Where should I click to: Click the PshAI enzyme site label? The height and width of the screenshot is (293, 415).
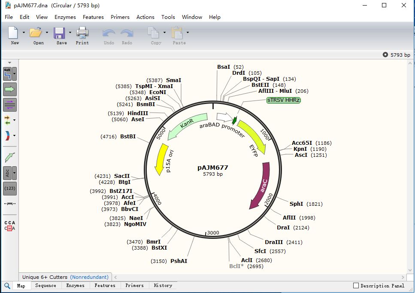tap(179, 261)
